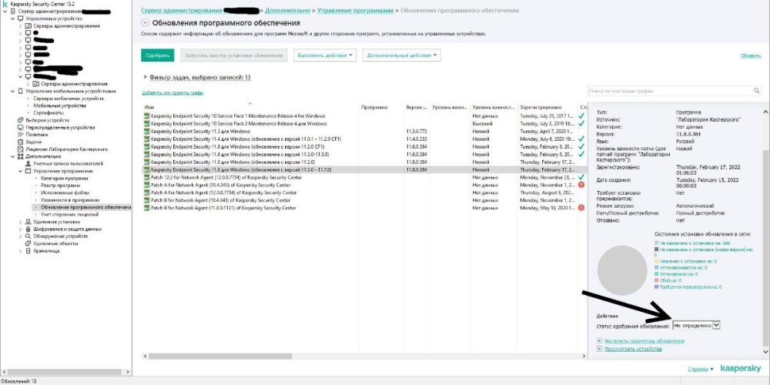Click red error status of Patch B (11.0.0.1131) row

pos(581,208)
